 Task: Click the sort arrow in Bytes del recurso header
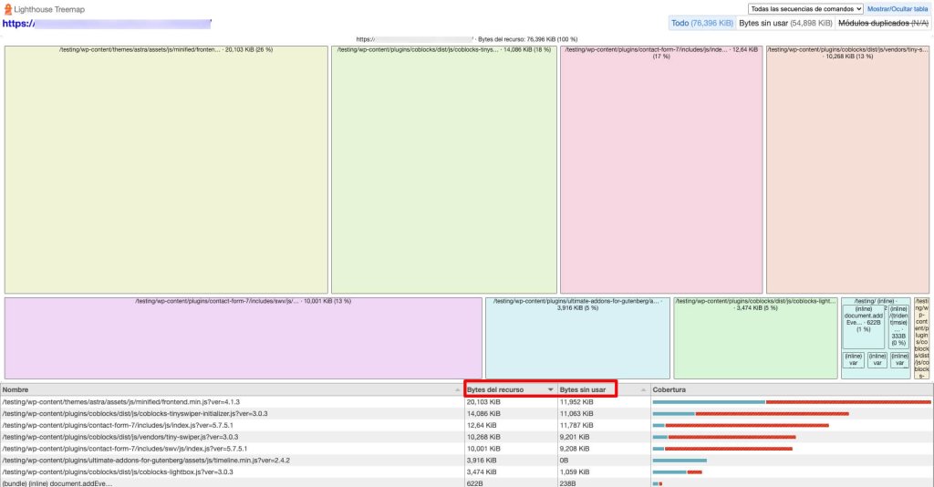click(550, 390)
